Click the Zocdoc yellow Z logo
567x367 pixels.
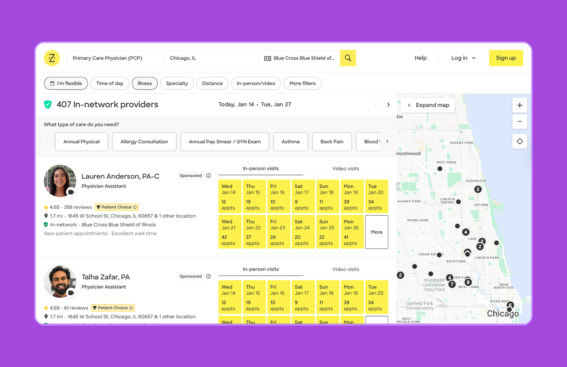[x=52, y=58]
